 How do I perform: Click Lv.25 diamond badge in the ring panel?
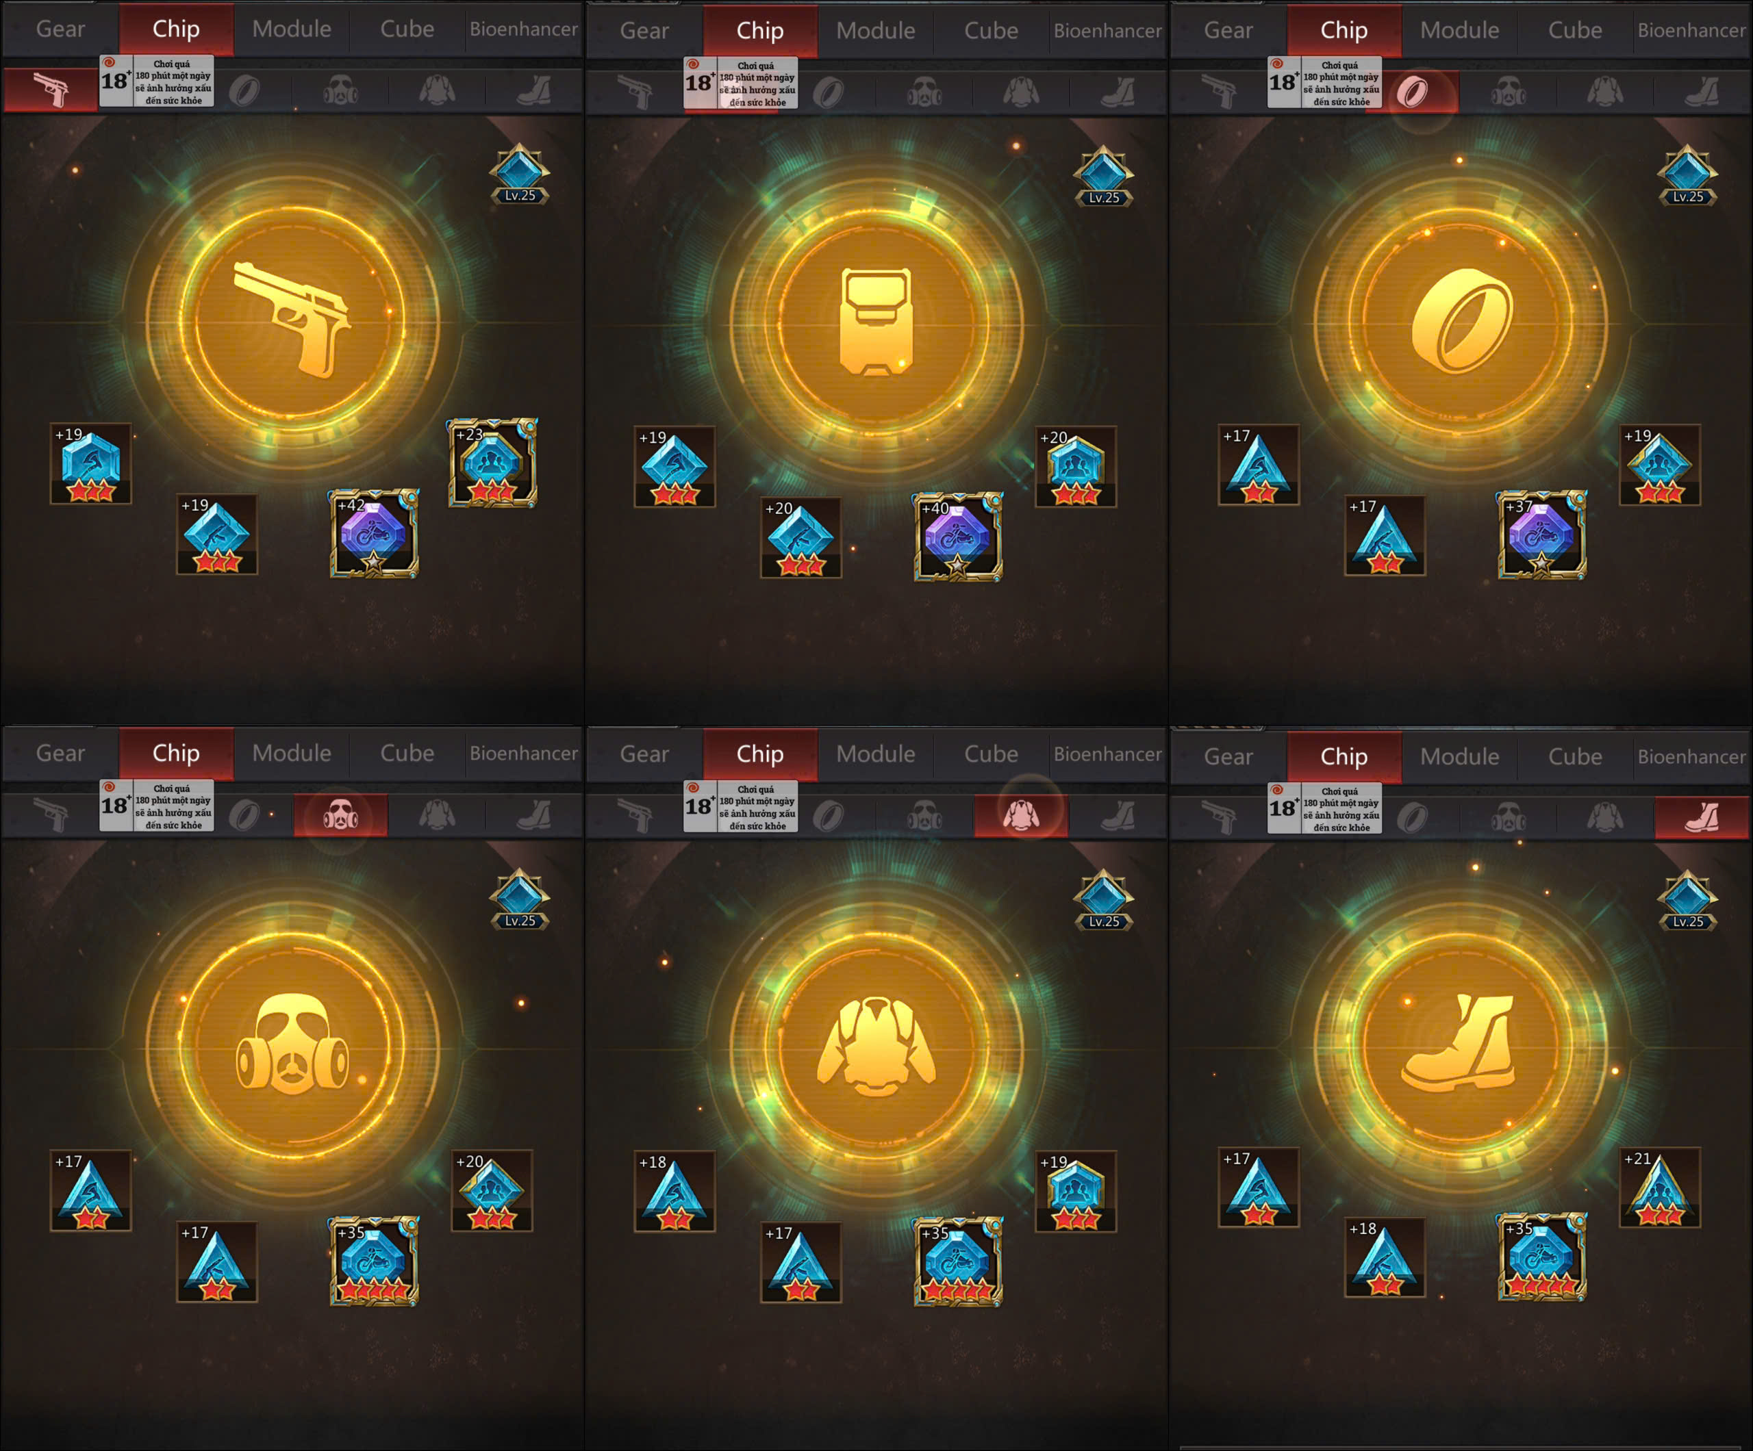coord(1687,176)
